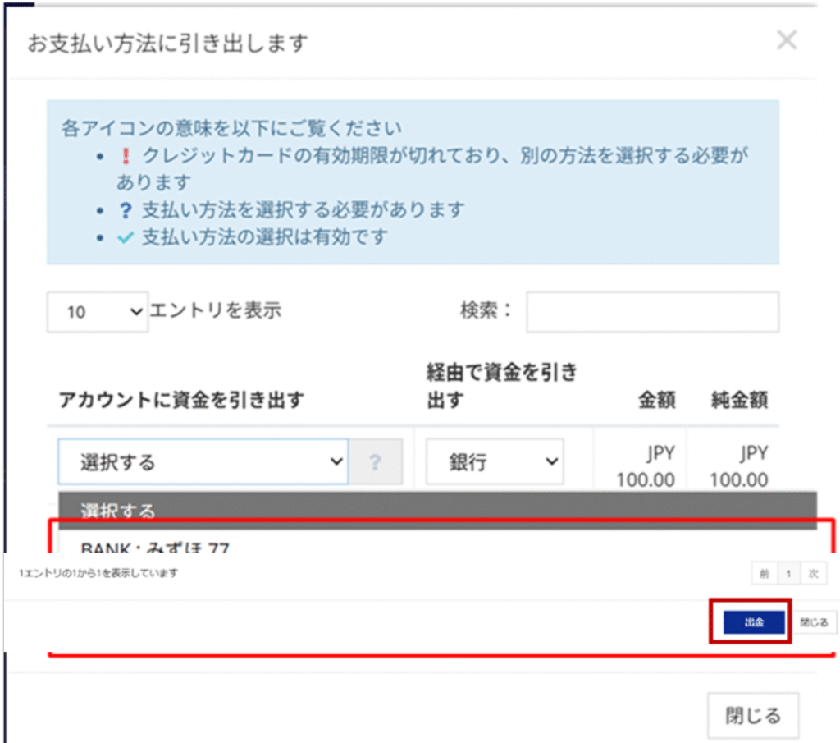Click the red exclamation icon in the legend
Viewport: 840px width, 743px height.
[126, 156]
